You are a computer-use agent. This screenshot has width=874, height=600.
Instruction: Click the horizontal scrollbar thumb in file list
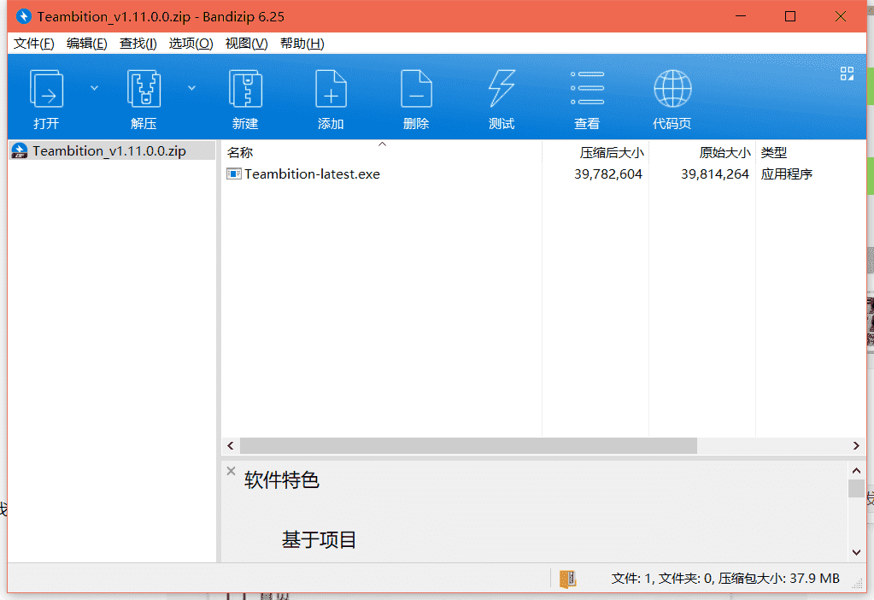[468, 445]
